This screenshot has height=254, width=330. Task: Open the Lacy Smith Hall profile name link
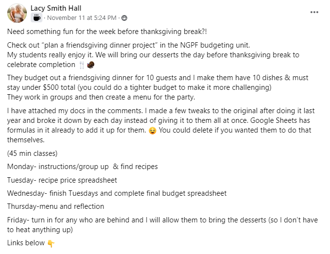coord(56,8)
